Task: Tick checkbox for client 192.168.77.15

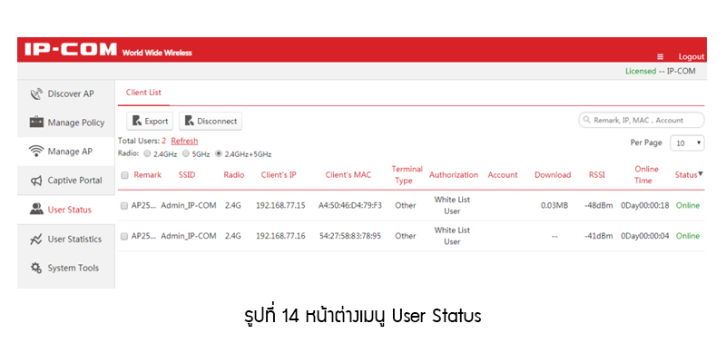Action: 124,206
